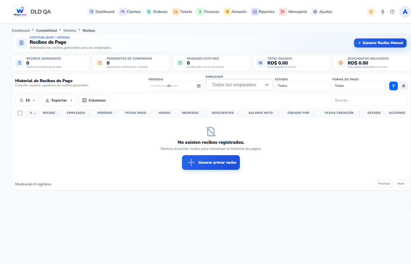The height and width of the screenshot is (264, 411).
Task: Click the Descuentos Aplicados card icon
Action: pyautogui.click(x=341, y=63)
